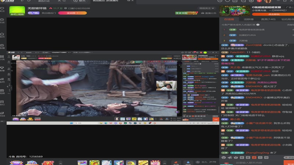Image resolution: width=294 pixels, height=165 pixels.
Task: Select the 聊天 tab in top bar
Action: pos(80,1)
